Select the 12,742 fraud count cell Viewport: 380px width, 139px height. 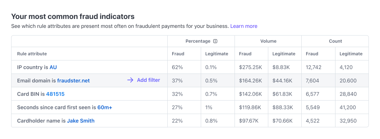[x=318, y=67]
